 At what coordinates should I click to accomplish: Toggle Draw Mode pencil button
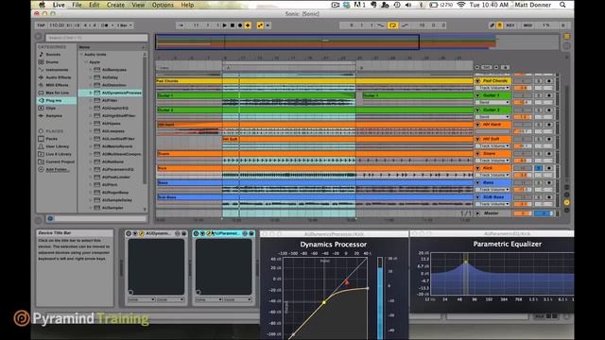[x=492, y=25]
